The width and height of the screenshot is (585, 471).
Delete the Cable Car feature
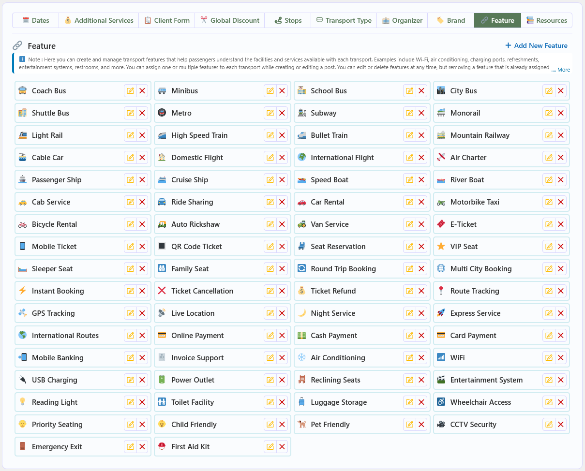tap(142, 158)
